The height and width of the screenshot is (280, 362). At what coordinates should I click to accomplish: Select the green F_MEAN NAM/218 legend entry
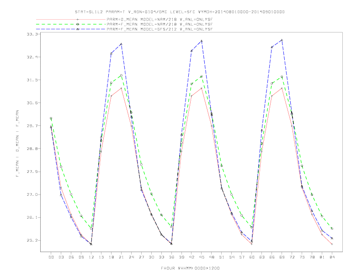click(x=124, y=24)
